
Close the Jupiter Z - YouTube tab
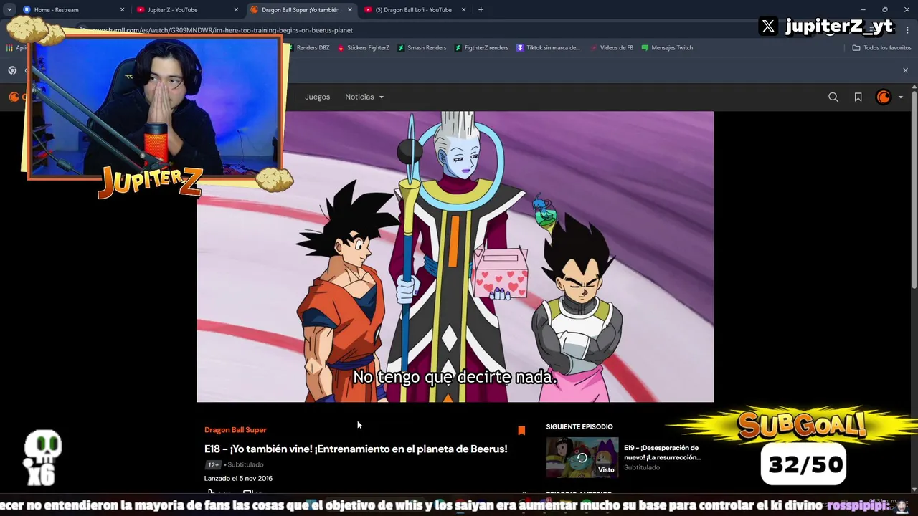point(236,10)
